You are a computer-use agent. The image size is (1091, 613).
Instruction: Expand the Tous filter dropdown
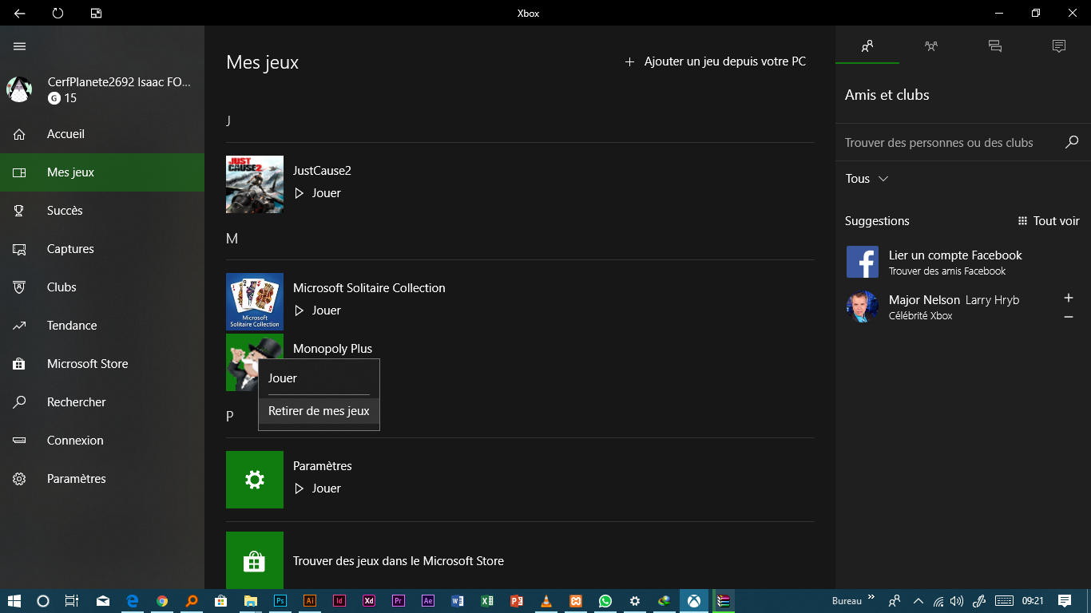click(867, 179)
